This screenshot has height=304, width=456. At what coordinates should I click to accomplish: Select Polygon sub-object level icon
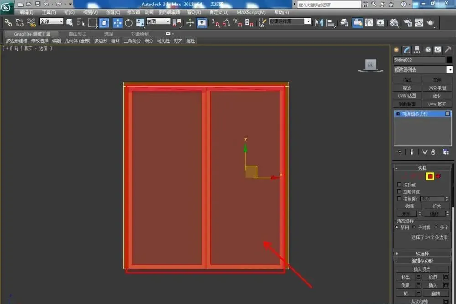(x=430, y=176)
